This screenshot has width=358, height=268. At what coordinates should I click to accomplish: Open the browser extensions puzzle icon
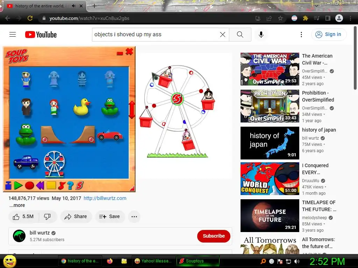[305, 18]
